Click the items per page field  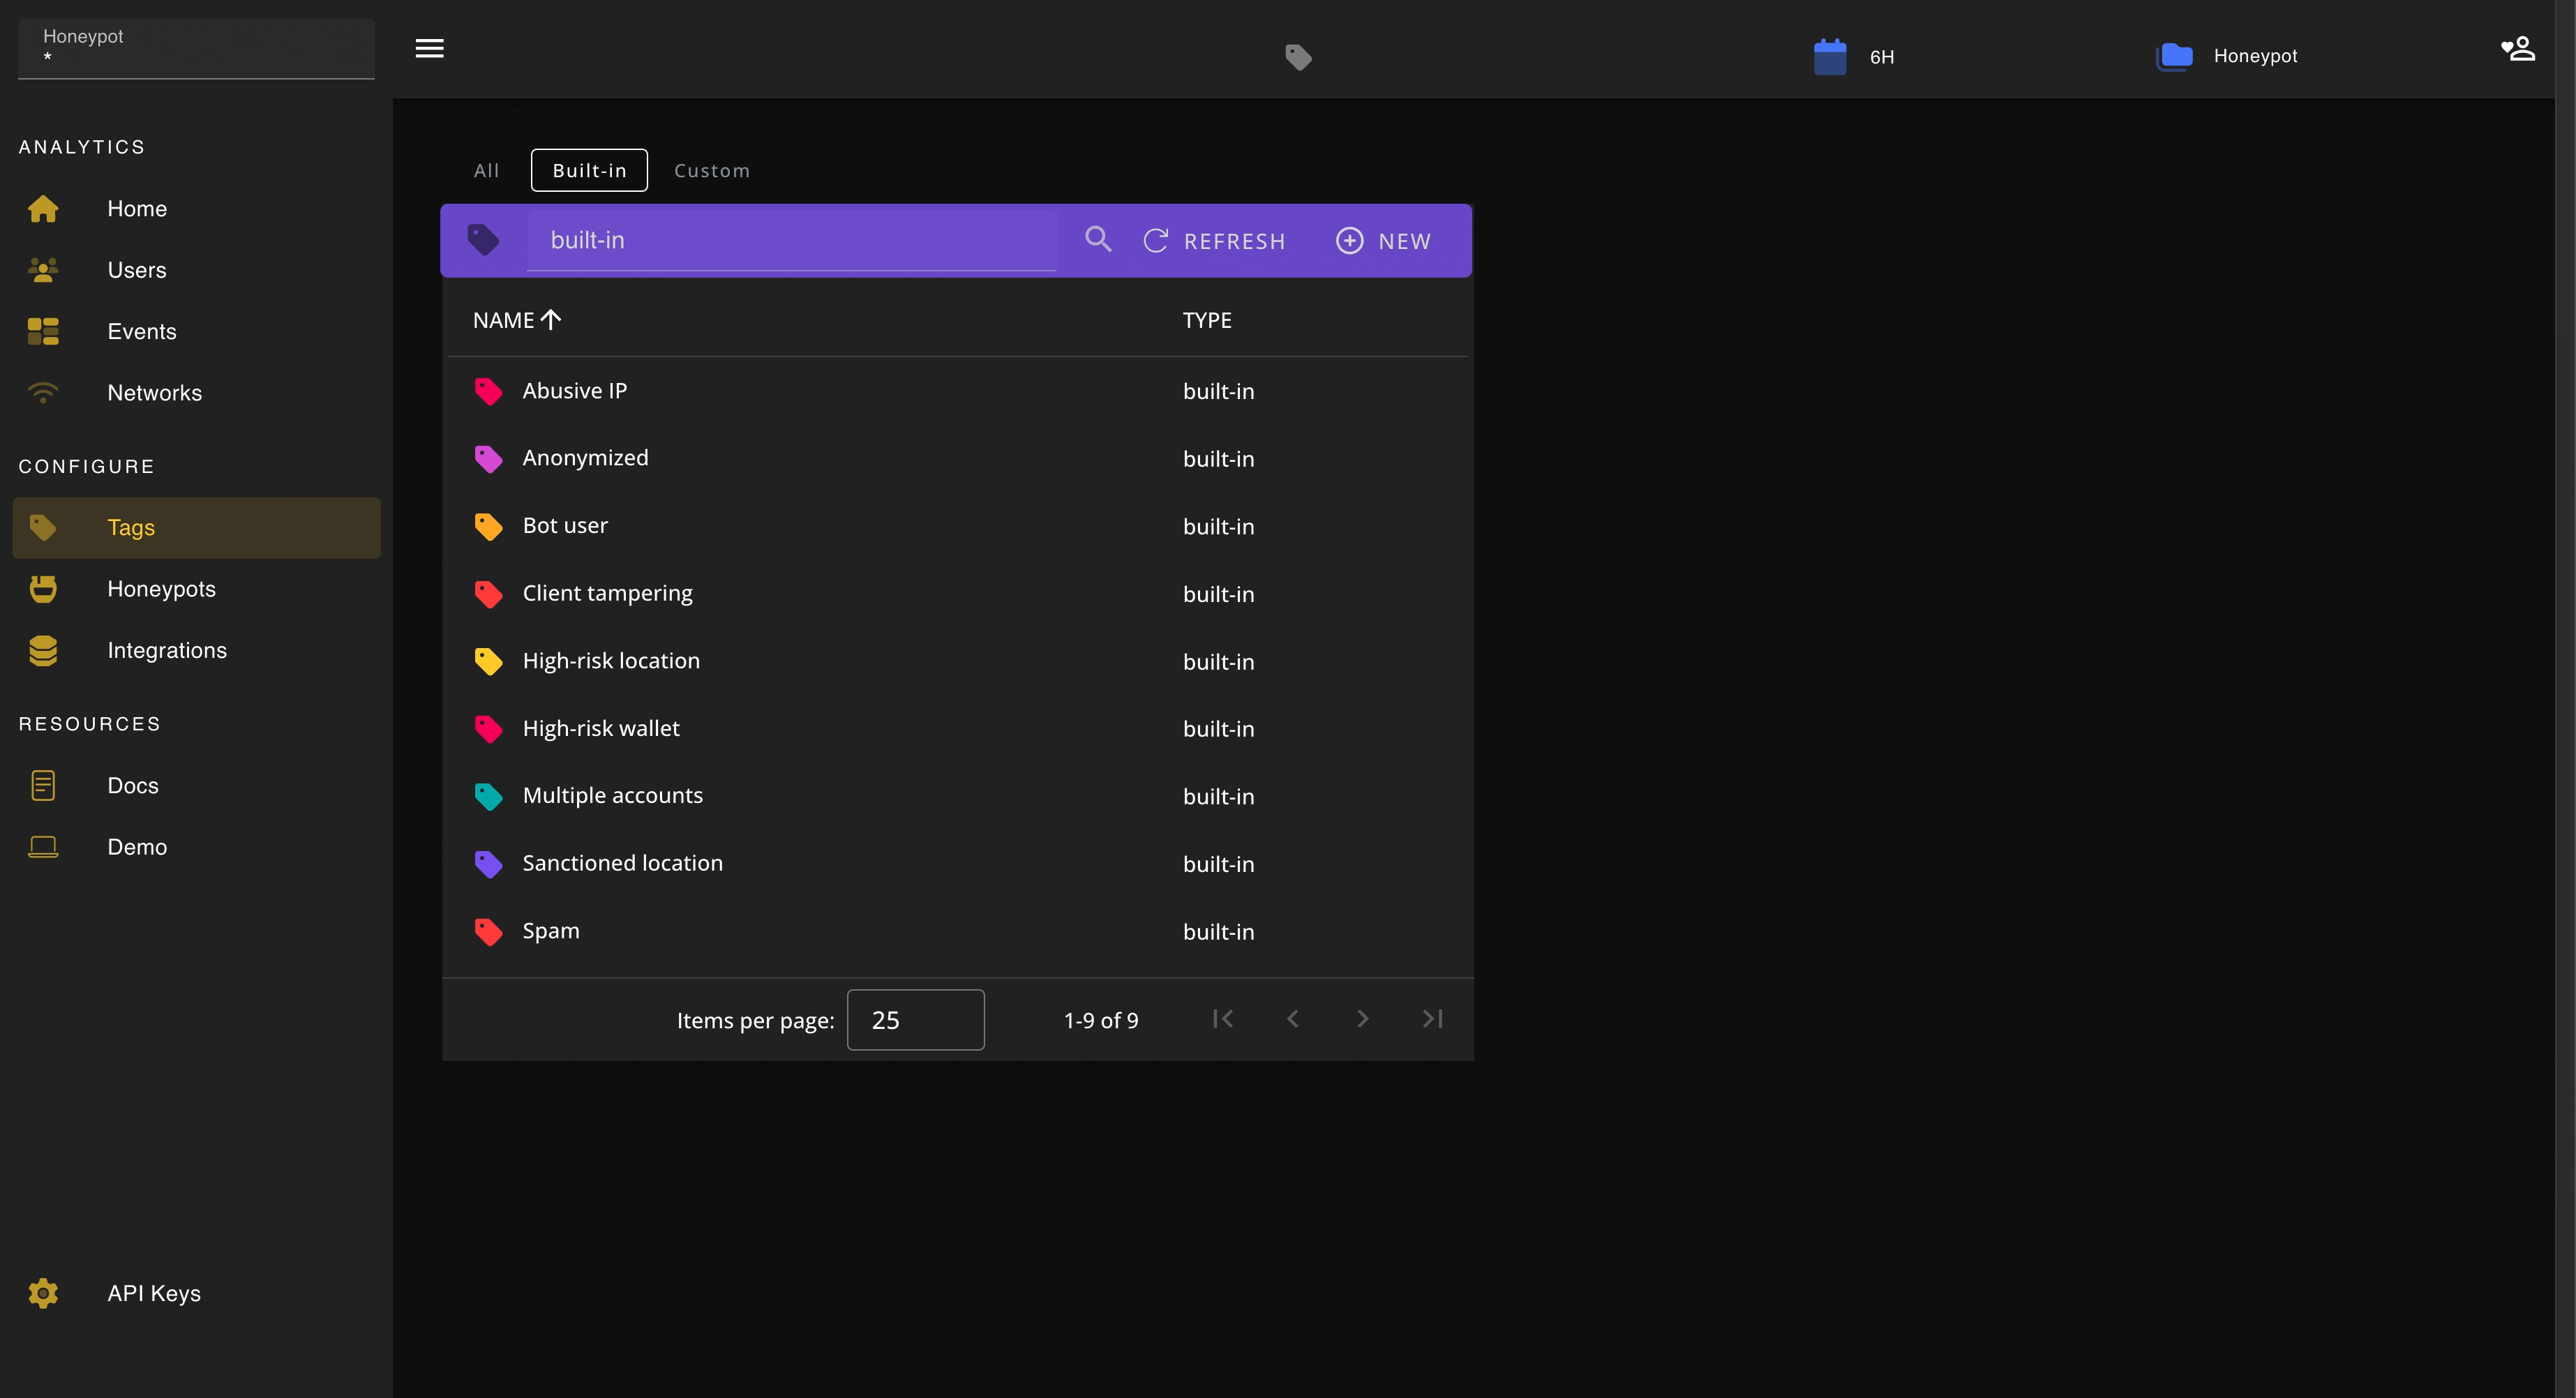(915, 1019)
